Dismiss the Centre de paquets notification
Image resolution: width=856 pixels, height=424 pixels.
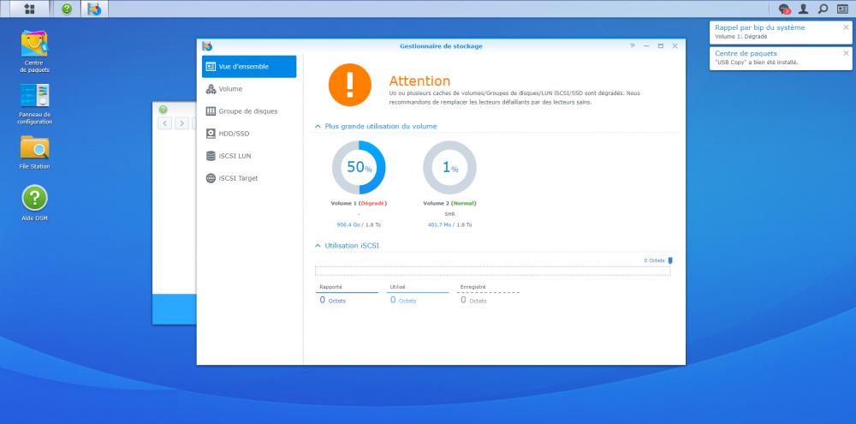pyautogui.click(x=846, y=52)
